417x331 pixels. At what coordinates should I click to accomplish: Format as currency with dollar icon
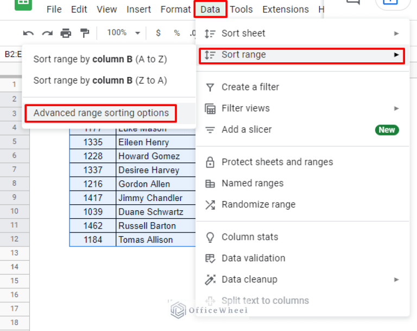coord(158,33)
